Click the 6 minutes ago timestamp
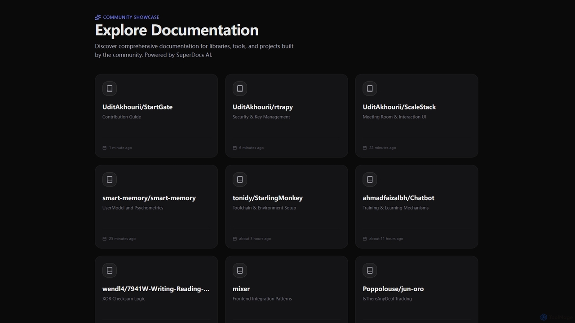This screenshot has width=575, height=323. point(252,148)
